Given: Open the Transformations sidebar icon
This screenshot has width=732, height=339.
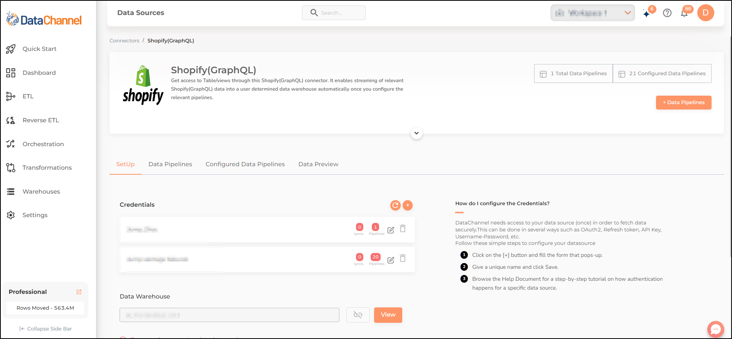Looking at the screenshot, I should coord(11,168).
